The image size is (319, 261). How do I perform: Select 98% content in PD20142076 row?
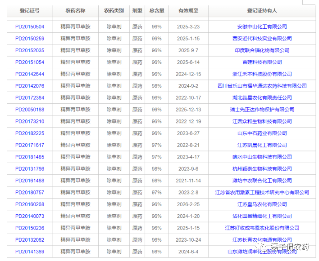[x=157, y=86]
